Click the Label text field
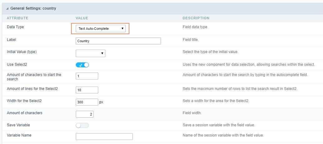This screenshot has height=144, width=323. coord(118,41)
